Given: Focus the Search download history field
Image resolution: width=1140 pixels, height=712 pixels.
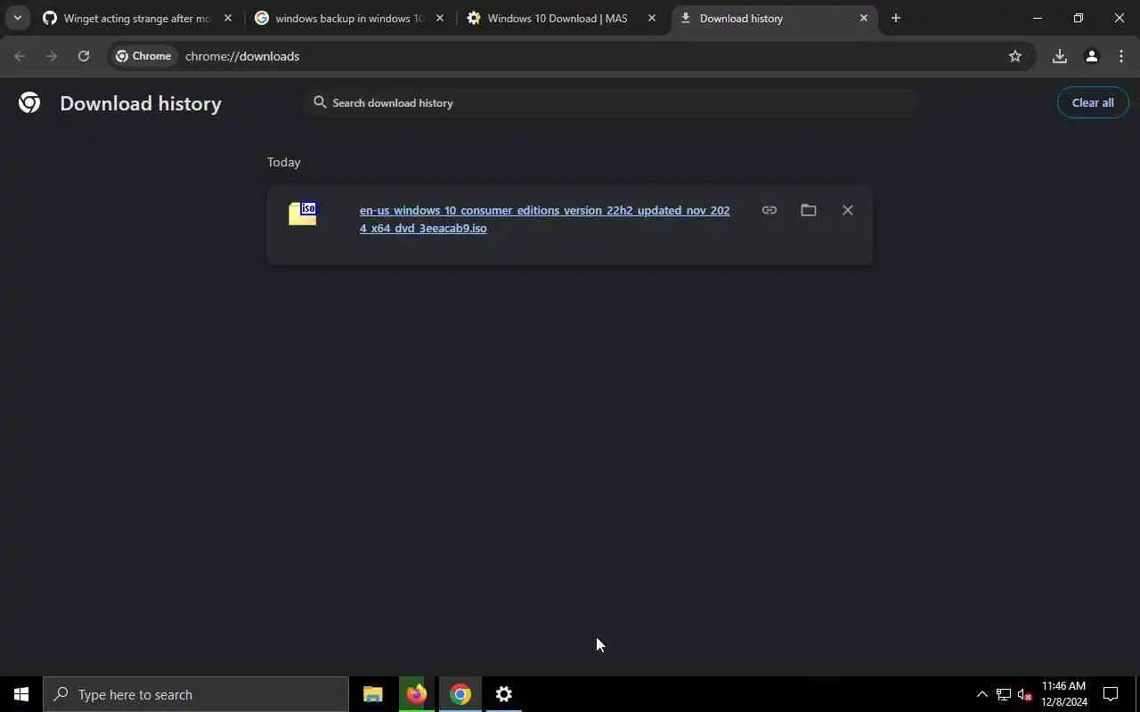Looking at the screenshot, I should tap(610, 102).
